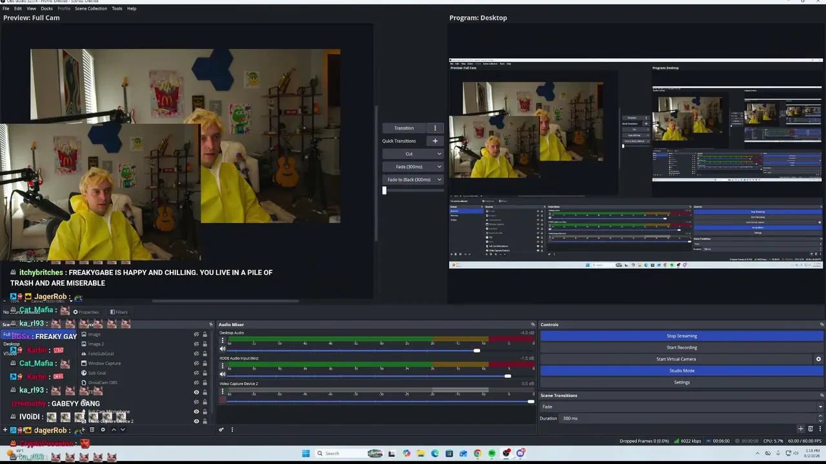
Task: Lock the Sub Goal source
Action: [x=205, y=373]
